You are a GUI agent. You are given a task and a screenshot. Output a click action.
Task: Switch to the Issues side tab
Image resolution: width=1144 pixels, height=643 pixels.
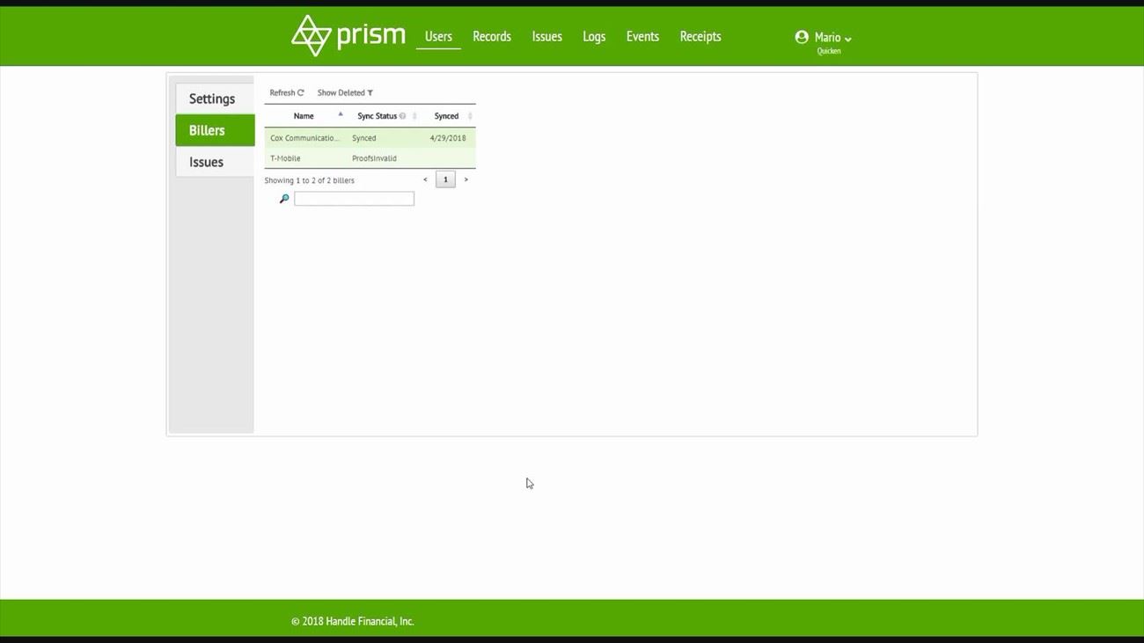(207, 162)
